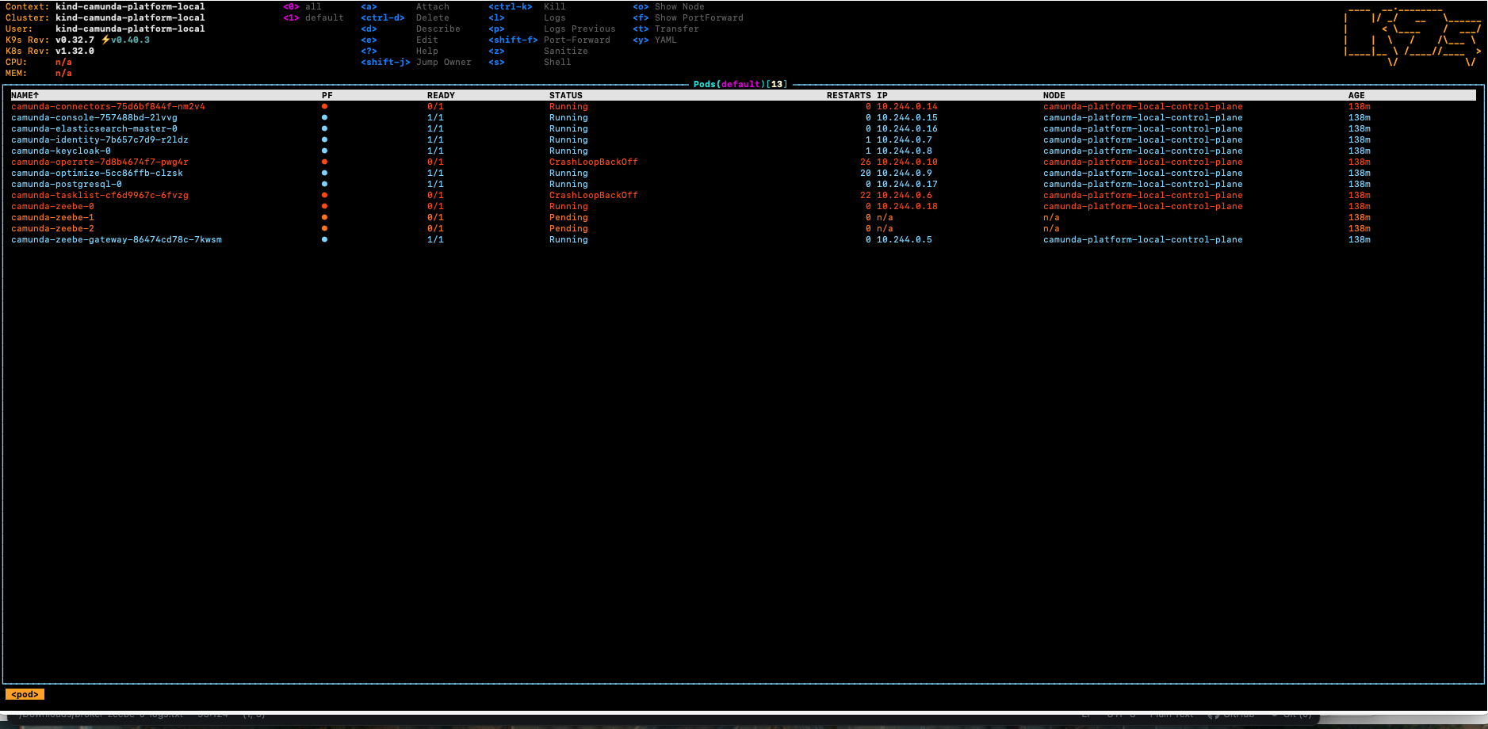Viewport: 1488px width, 729px height.
Task: Click the READY column header
Action: [x=441, y=95]
